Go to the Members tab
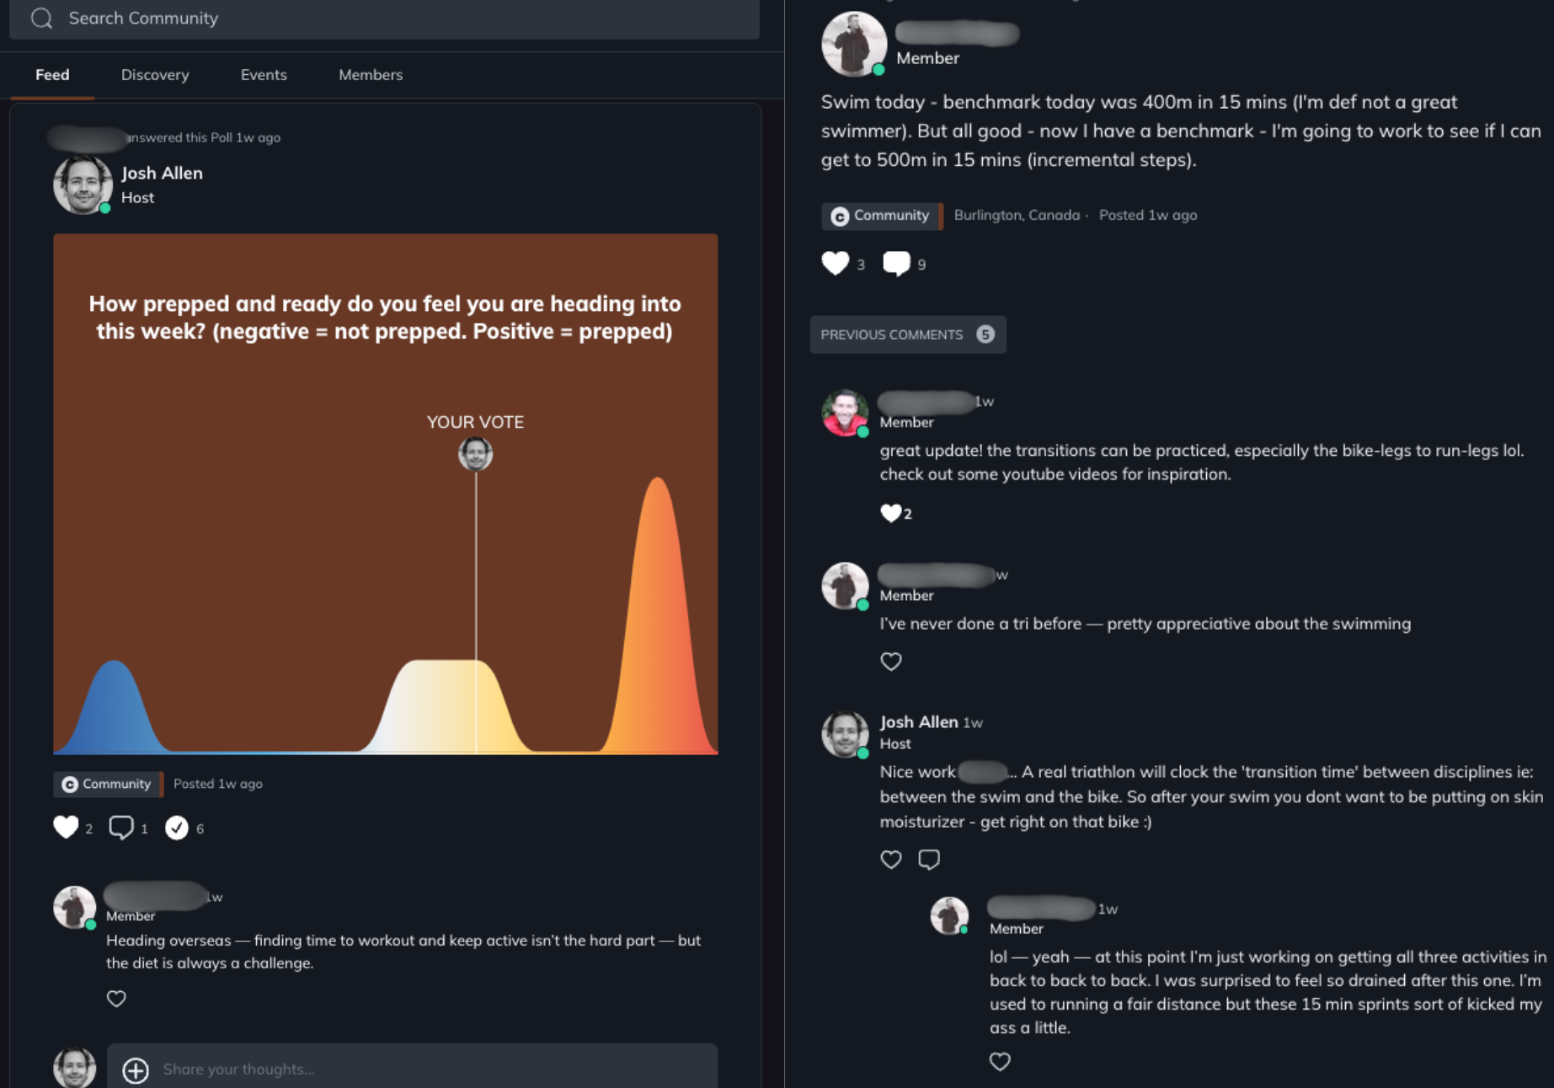This screenshot has width=1554, height=1088. pyautogui.click(x=371, y=75)
